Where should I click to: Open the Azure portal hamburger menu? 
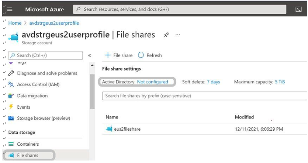(x=10, y=9)
